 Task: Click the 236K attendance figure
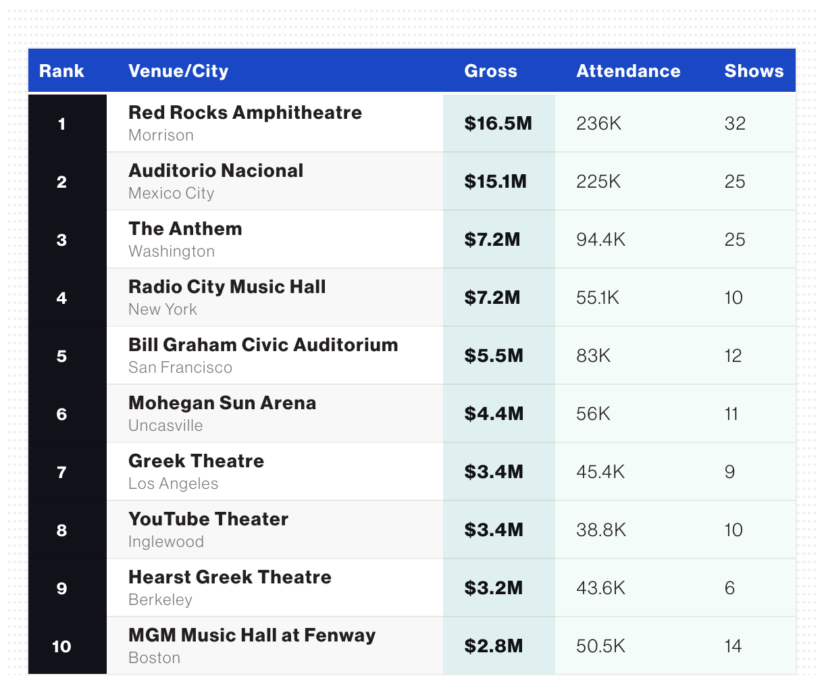(x=598, y=124)
